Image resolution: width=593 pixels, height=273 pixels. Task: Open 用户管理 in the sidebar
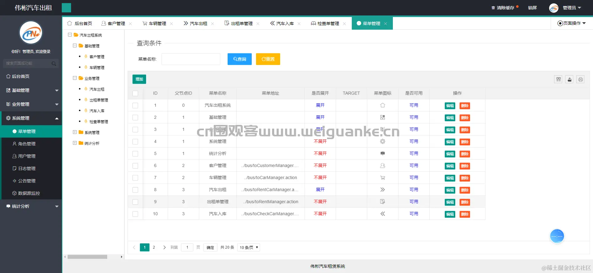pos(31,156)
